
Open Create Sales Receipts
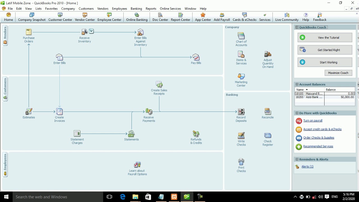point(159,84)
